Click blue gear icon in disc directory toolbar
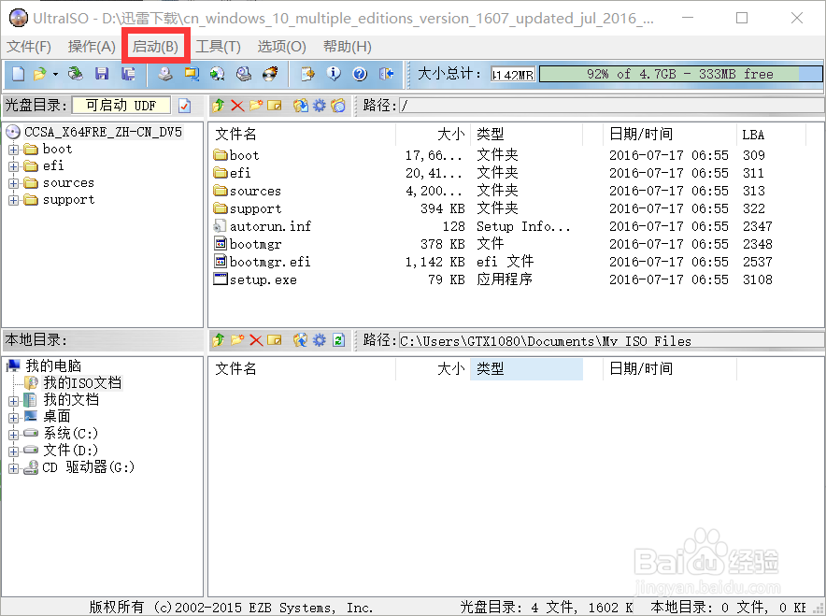This screenshot has width=826, height=616. pos(320,106)
